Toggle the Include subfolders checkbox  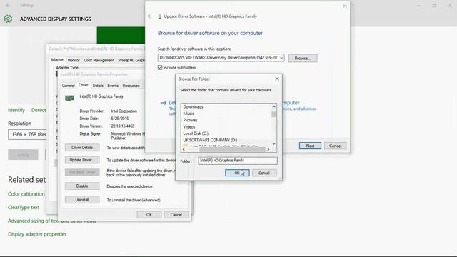(x=160, y=68)
